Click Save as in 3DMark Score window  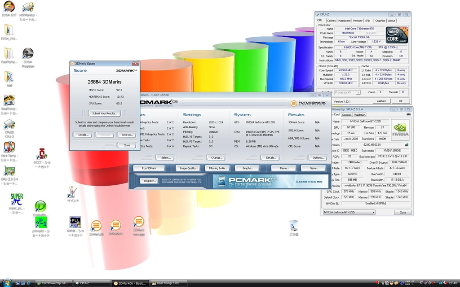tap(127, 135)
